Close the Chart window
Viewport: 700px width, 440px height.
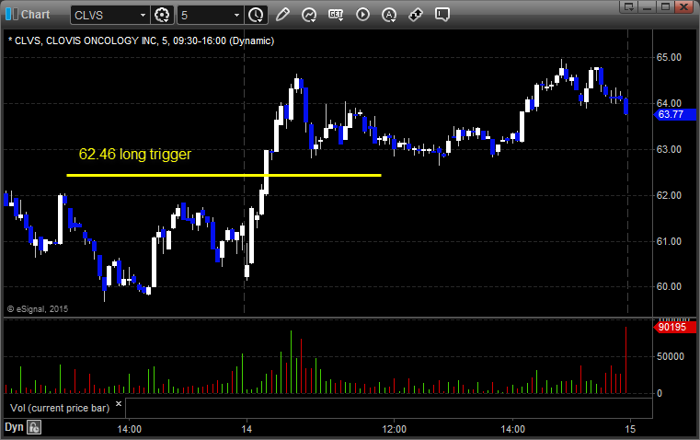[683, 6]
